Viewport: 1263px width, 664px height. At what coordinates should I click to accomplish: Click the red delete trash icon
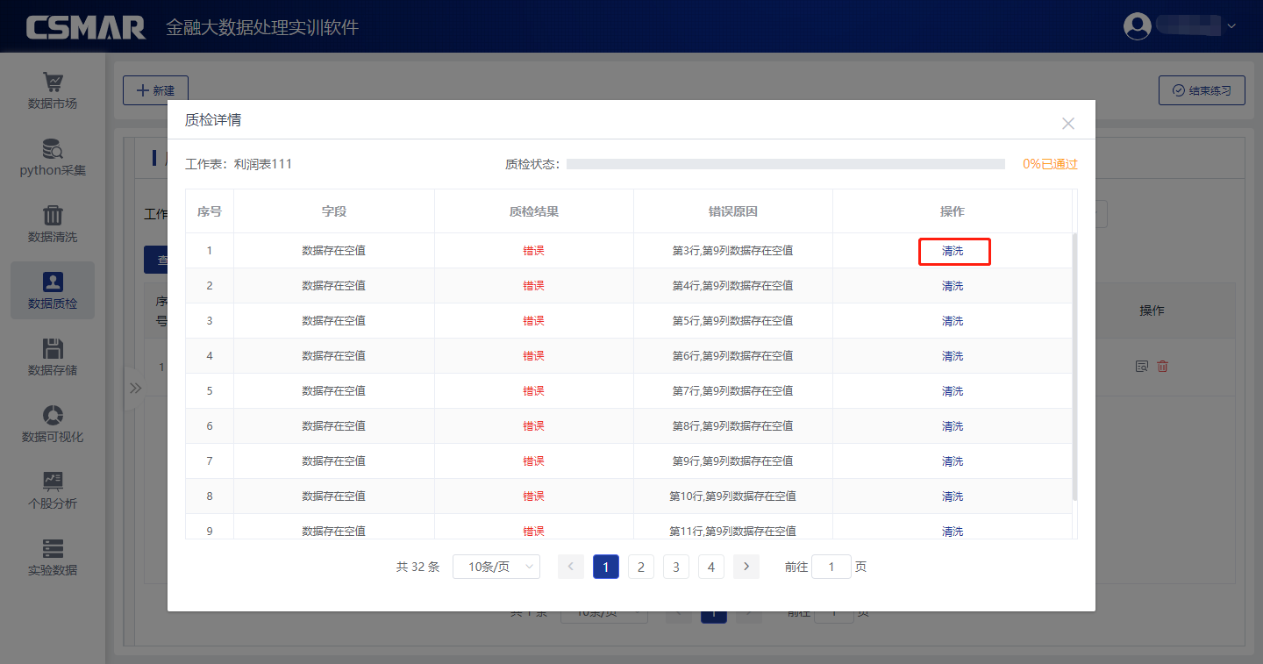pos(1162,367)
